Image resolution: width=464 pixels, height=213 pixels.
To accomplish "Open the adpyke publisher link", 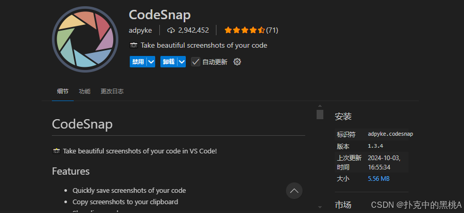I will point(140,31).
